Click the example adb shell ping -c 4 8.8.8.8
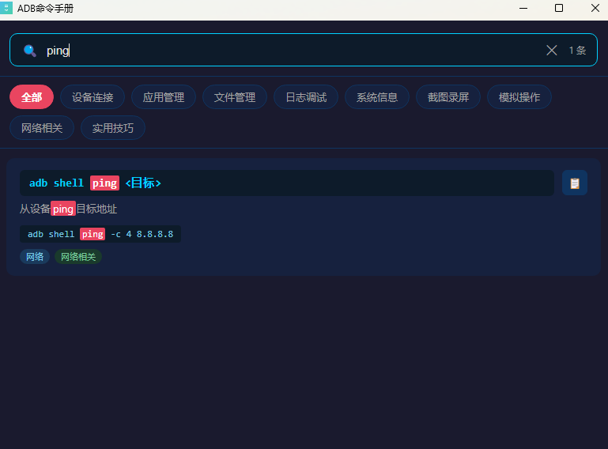Image resolution: width=608 pixels, height=449 pixels. pos(100,234)
